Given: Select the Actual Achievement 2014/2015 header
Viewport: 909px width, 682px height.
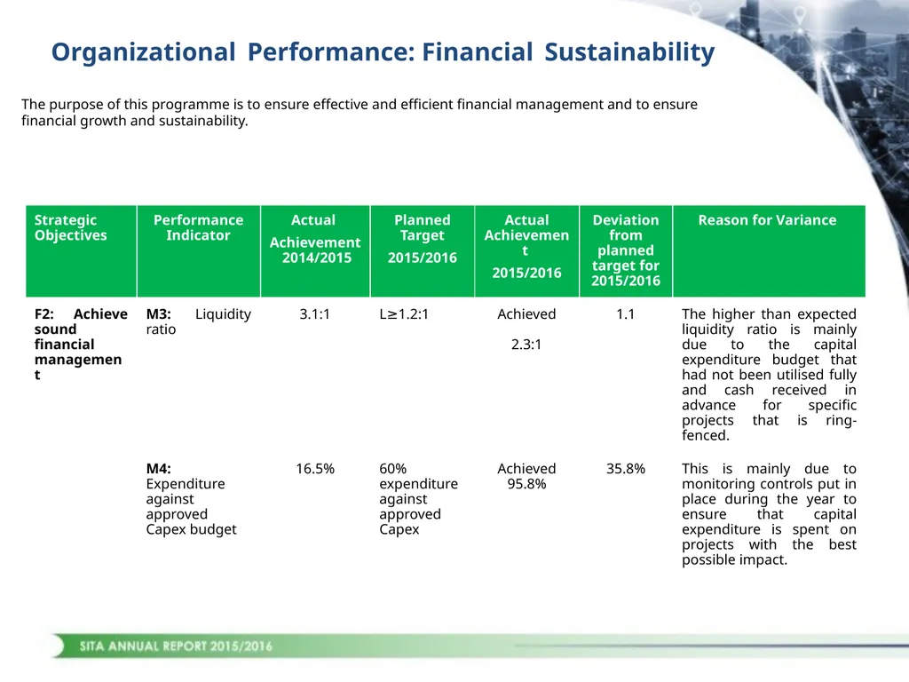Looking at the screenshot, I should coord(315,251).
